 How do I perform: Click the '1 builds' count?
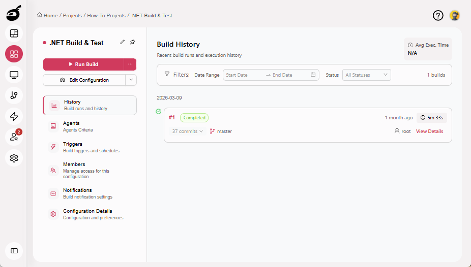436,75
